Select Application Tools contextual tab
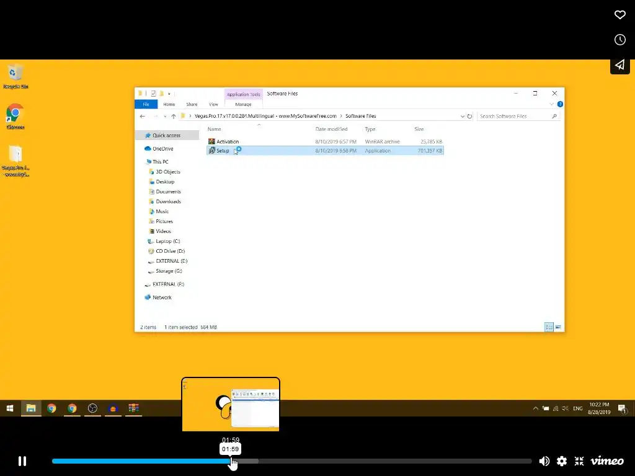 coord(243,94)
